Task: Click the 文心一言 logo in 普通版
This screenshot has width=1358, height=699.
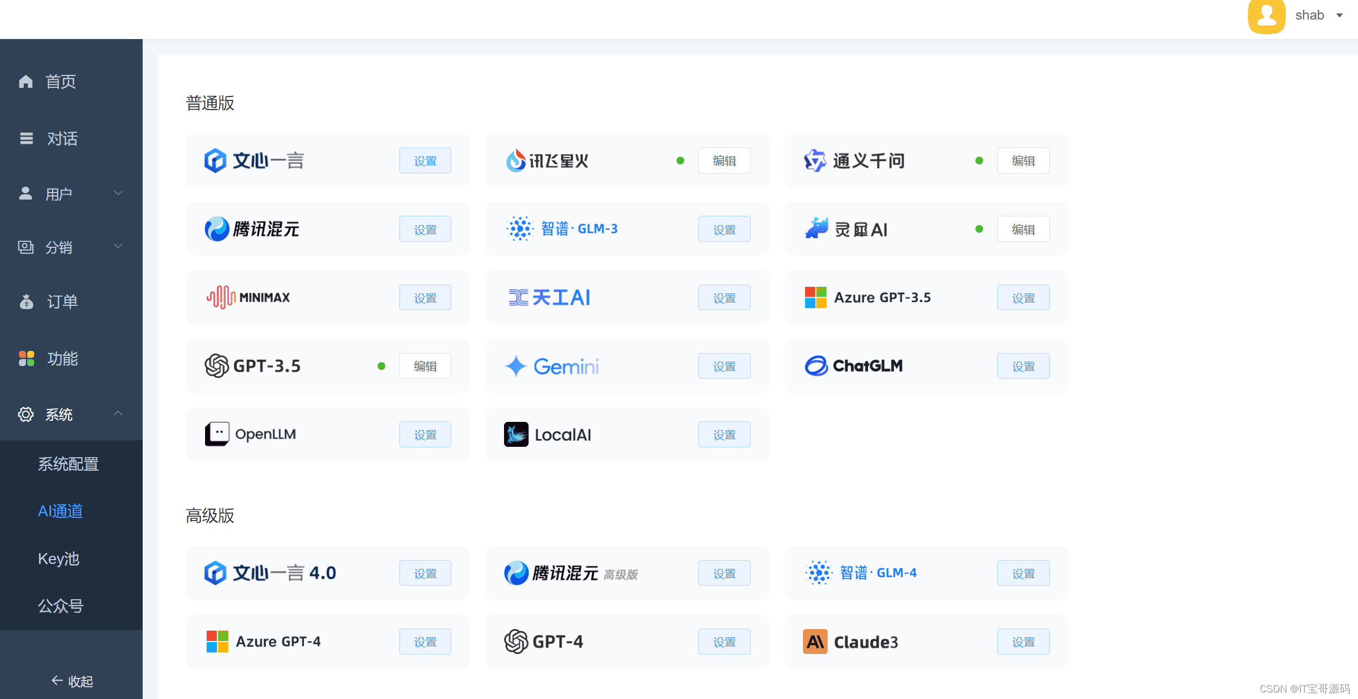Action: [x=215, y=161]
